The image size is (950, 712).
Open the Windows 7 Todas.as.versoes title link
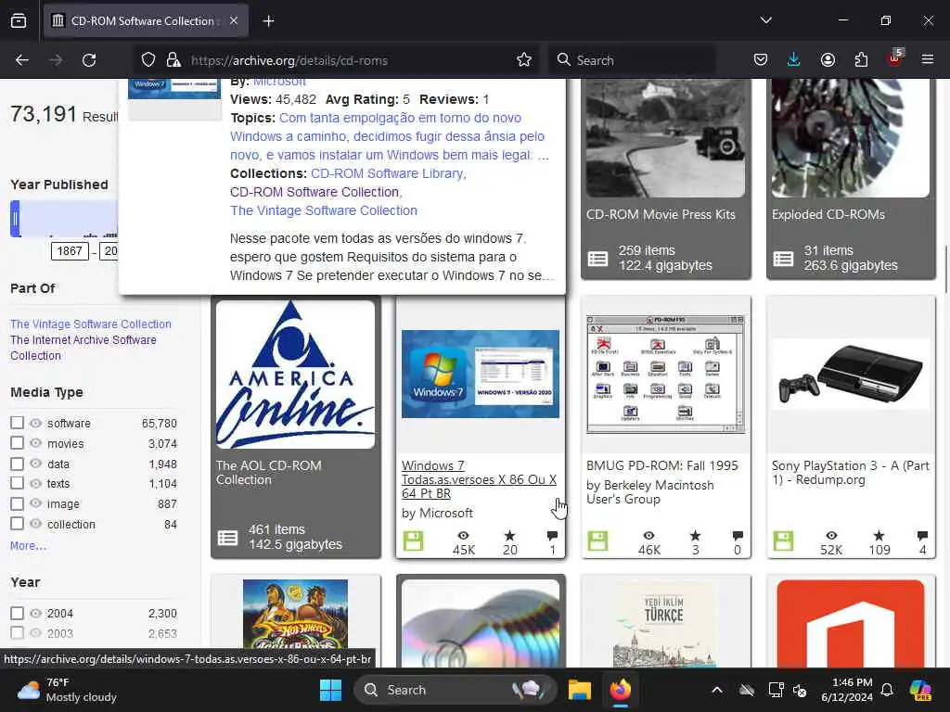click(479, 479)
